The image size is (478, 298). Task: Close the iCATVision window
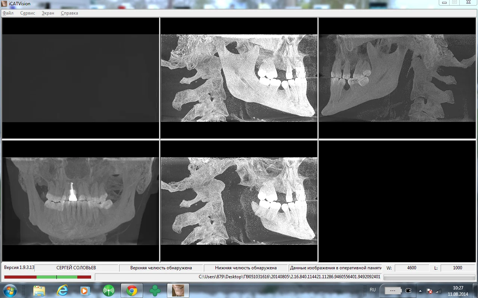(468, 3)
